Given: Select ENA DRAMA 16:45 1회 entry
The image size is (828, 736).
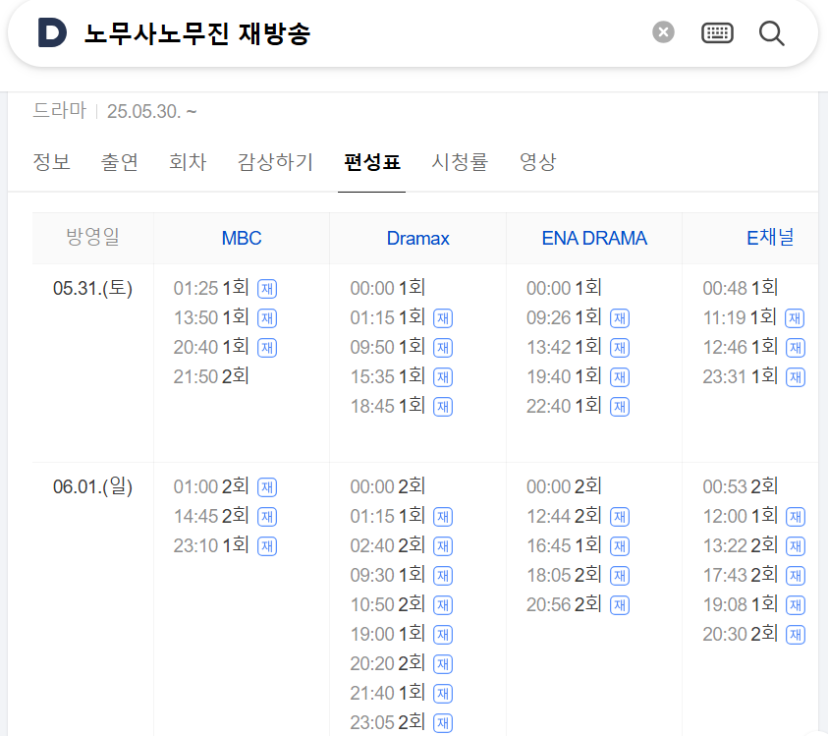Looking at the screenshot, I should 564,545.
